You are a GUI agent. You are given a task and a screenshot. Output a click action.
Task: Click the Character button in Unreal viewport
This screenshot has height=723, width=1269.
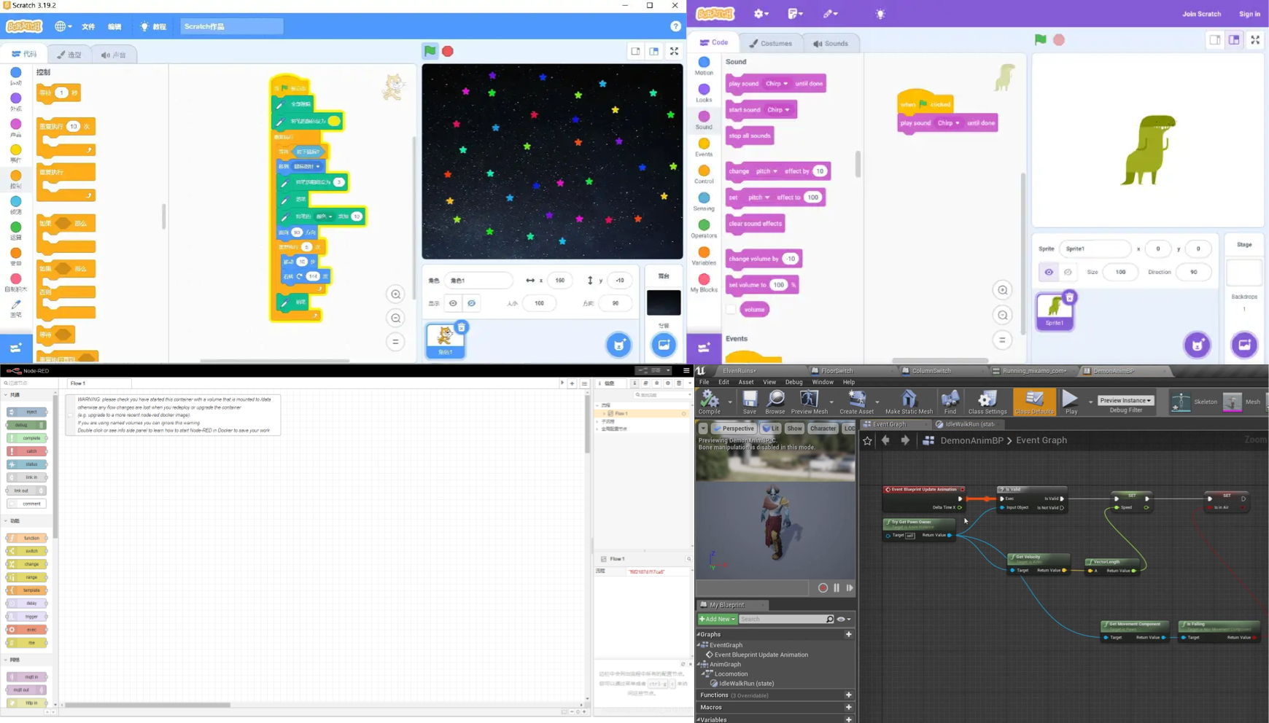pos(823,429)
